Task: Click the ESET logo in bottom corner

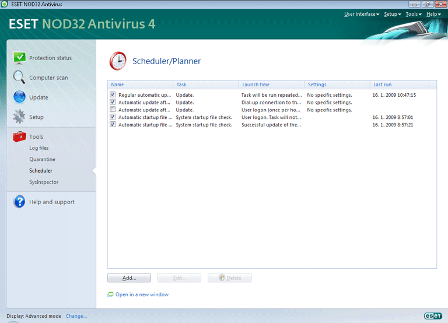Action: tap(433, 315)
